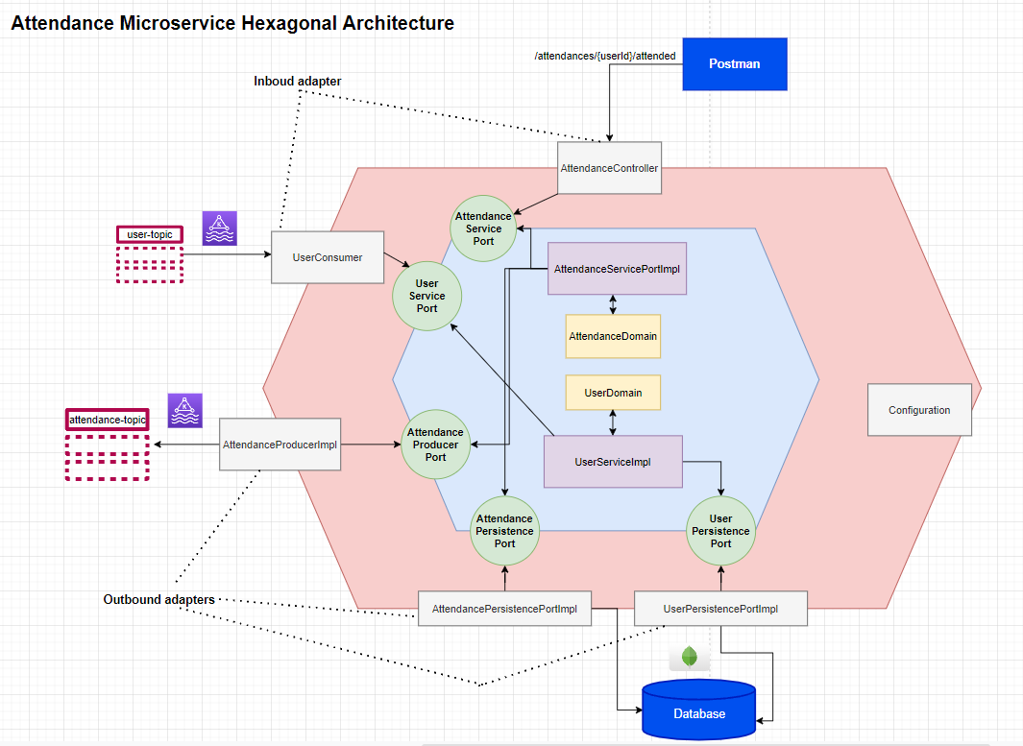The width and height of the screenshot is (1023, 746).
Task: Click the Kafka icon near attendance-topic
Action: point(183,410)
